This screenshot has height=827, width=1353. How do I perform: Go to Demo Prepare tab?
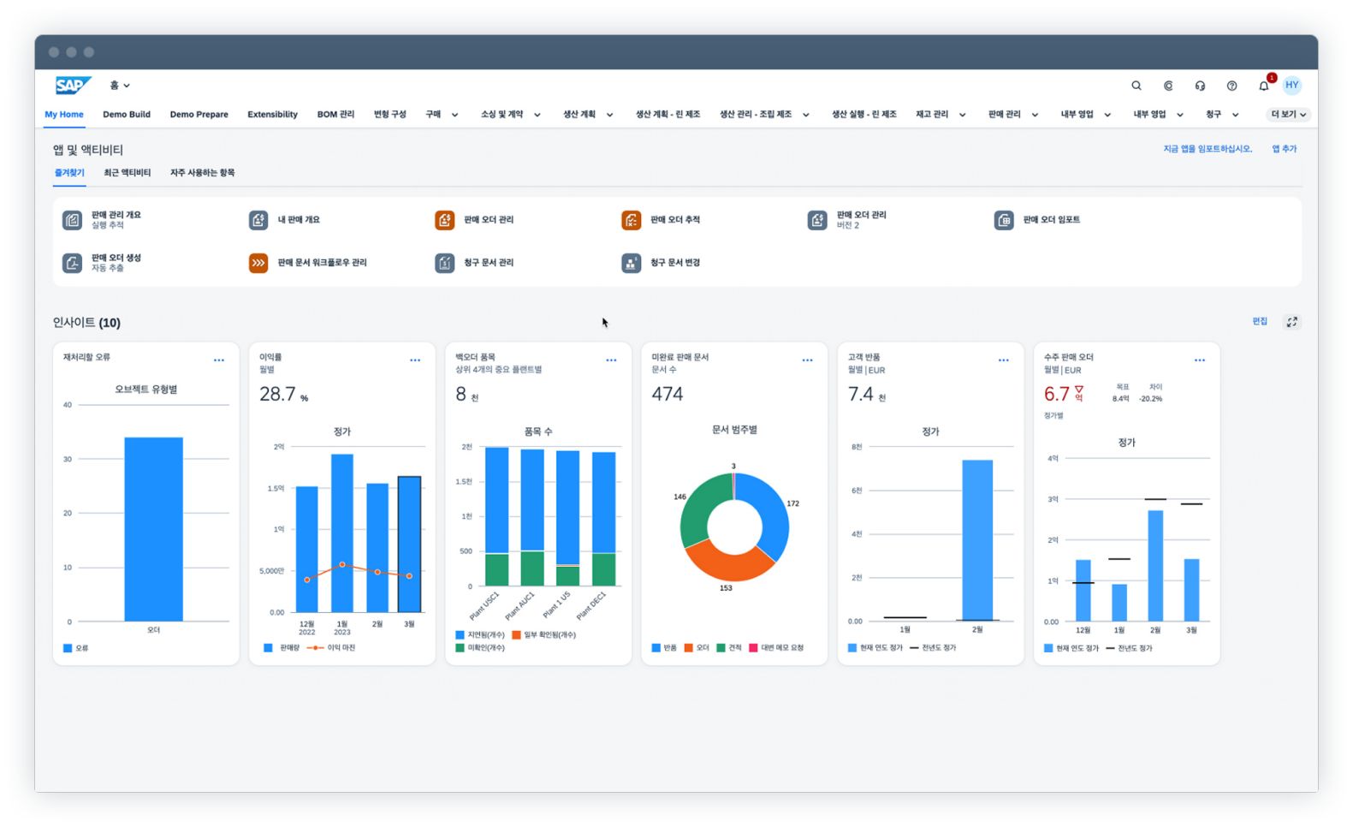pyautogui.click(x=199, y=115)
